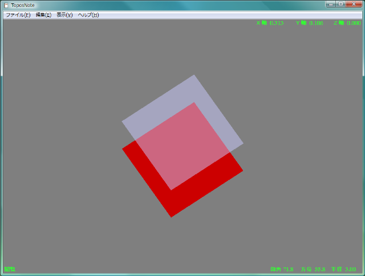
Task: Open the 表示(V) menu
Action: pyautogui.click(x=64, y=15)
